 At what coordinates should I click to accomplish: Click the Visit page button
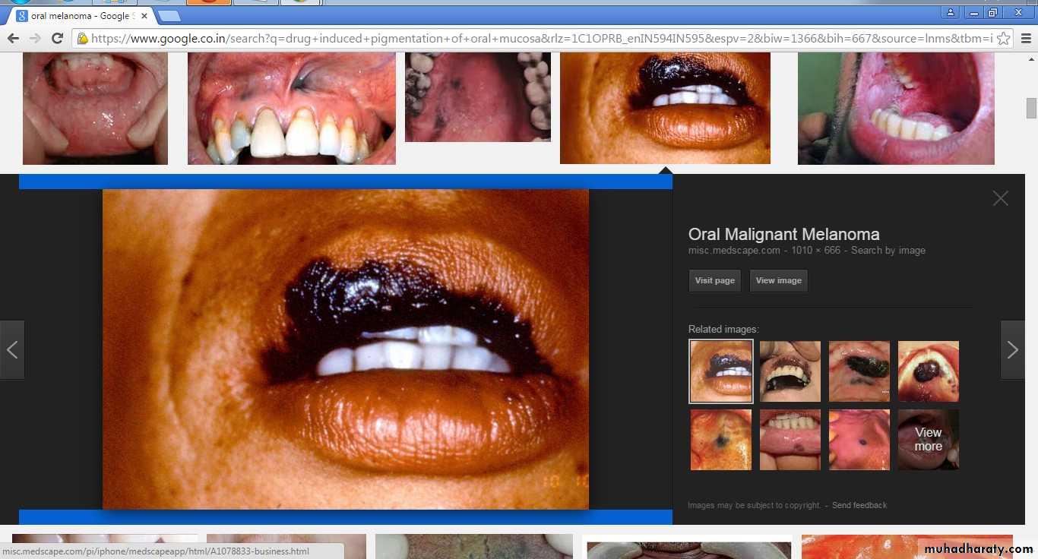pos(714,280)
